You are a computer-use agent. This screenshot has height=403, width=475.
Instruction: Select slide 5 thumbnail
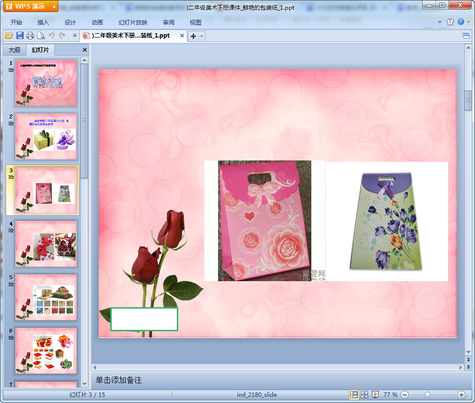click(46, 298)
